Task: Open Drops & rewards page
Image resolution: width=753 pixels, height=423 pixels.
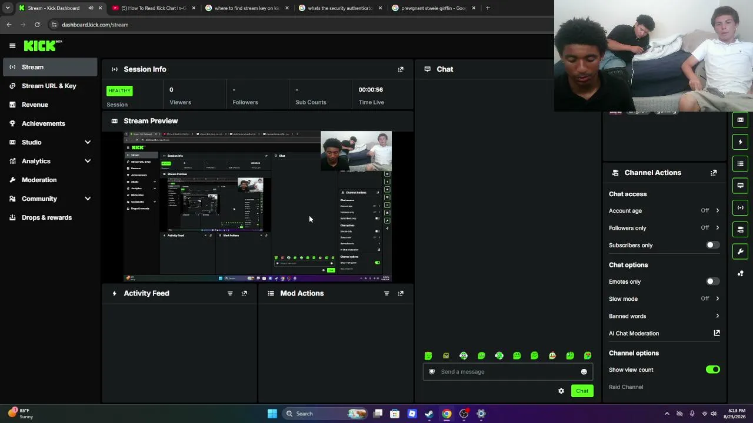Action: click(50, 217)
